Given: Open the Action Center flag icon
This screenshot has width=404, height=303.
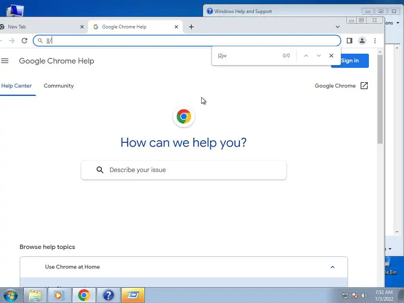Looking at the screenshot, I should click(355, 296).
